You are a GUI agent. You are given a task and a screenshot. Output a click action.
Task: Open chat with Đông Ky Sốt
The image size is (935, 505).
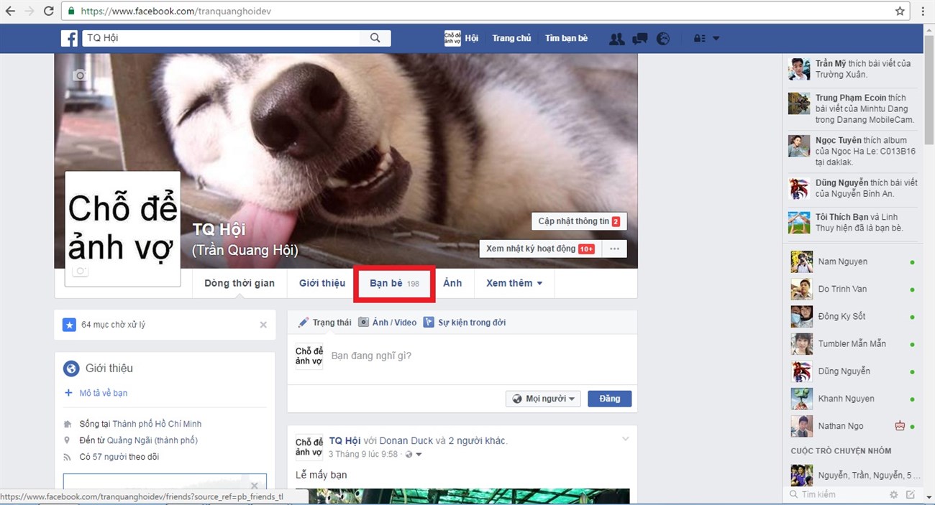click(x=852, y=316)
